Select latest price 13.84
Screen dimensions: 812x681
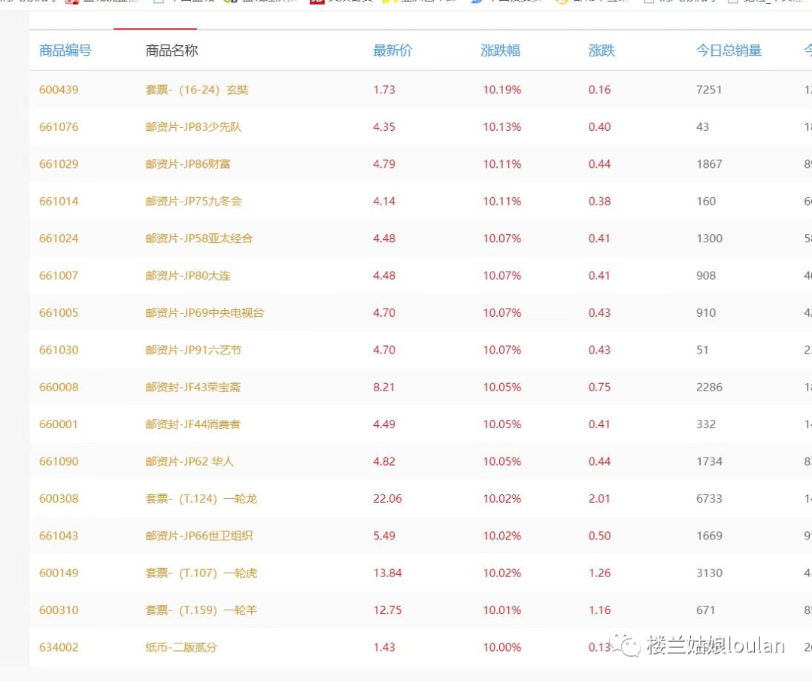(x=387, y=573)
